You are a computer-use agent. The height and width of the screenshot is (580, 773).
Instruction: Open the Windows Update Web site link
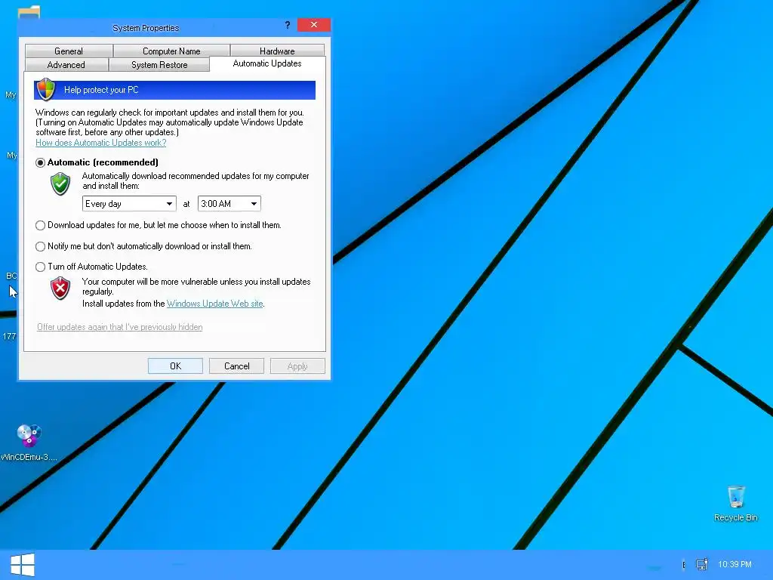pyautogui.click(x=215, y=304)
